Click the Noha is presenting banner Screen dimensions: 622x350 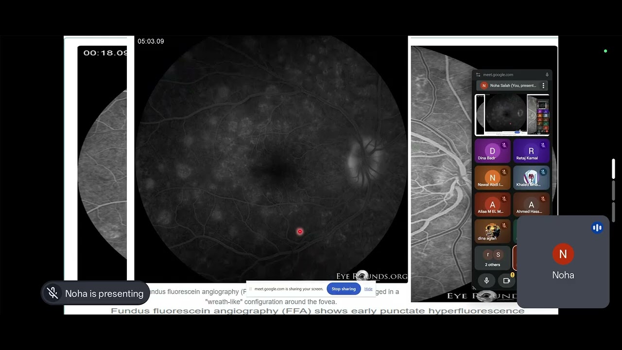95,293
